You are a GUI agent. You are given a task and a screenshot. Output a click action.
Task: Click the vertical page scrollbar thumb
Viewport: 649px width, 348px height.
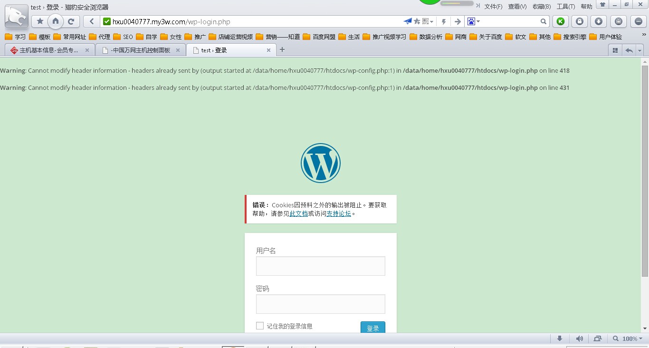pyautogui.click(x=645, y=171)
